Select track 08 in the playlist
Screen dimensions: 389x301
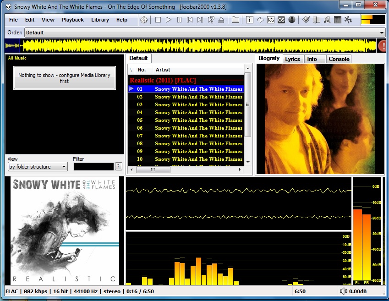[186, 143]
